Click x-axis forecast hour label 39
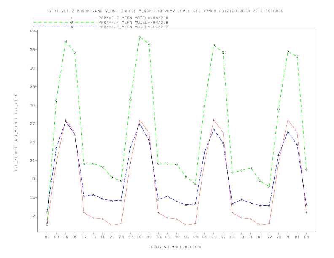The image size is (334, 258). tap(167, 237)
